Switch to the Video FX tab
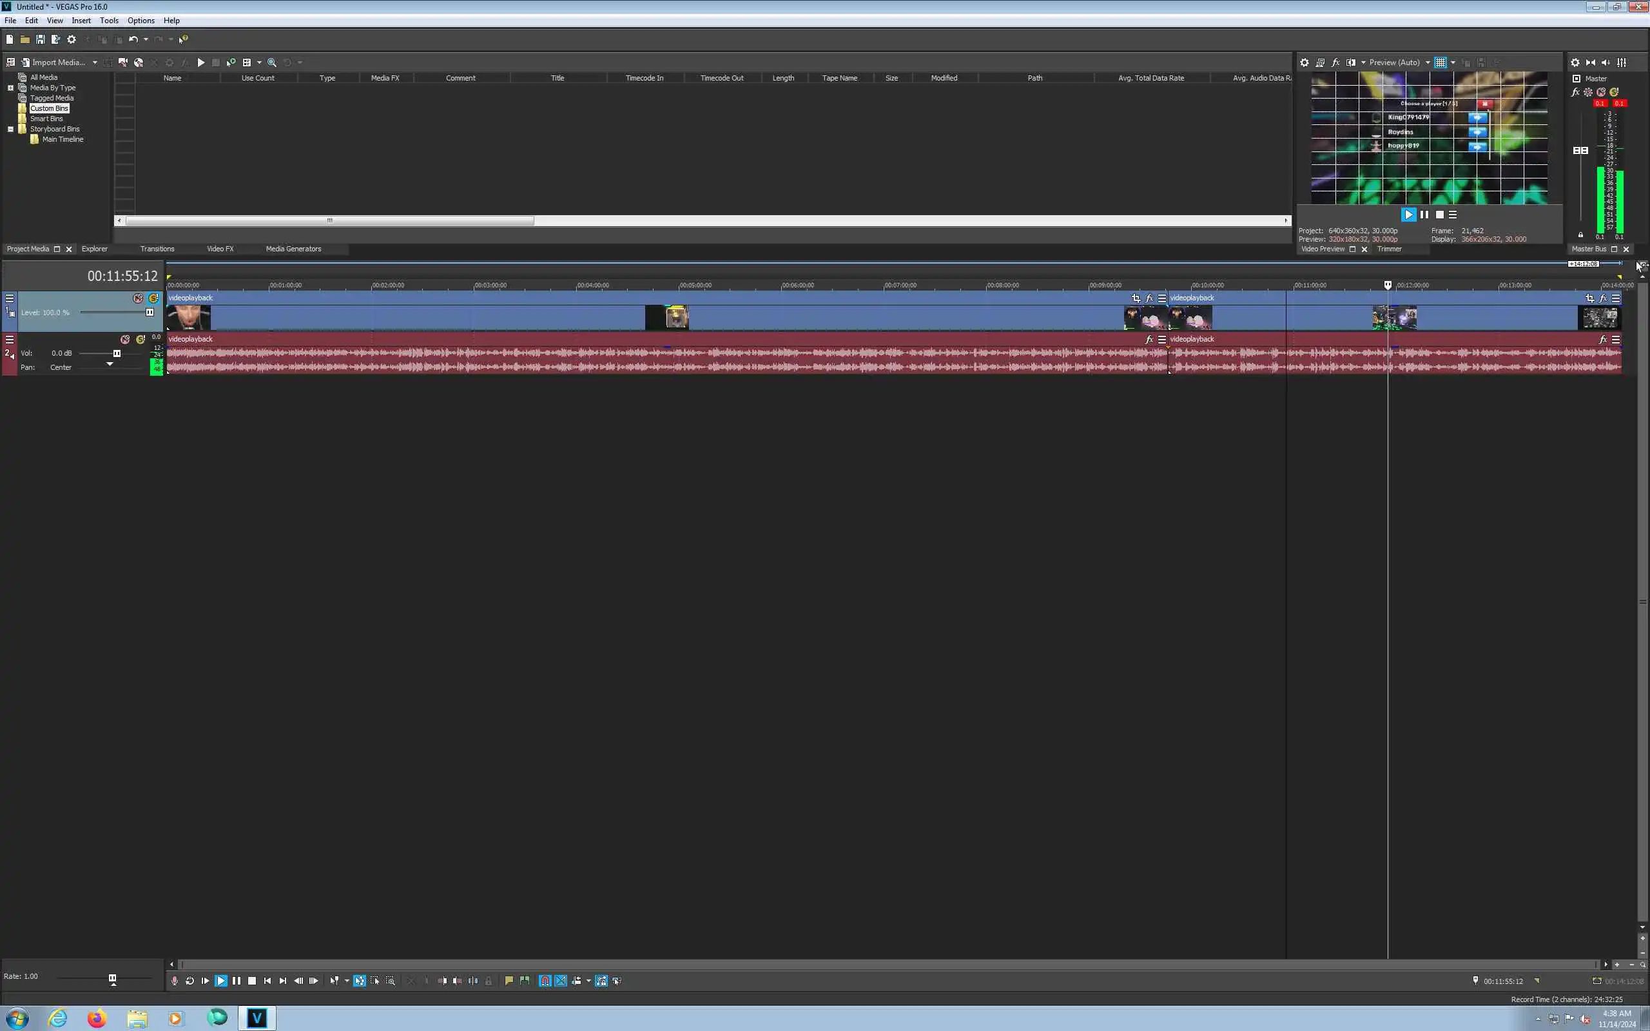Image resolution: width=1650 pixels, height=1031 pixels. [x=220, y=249]
